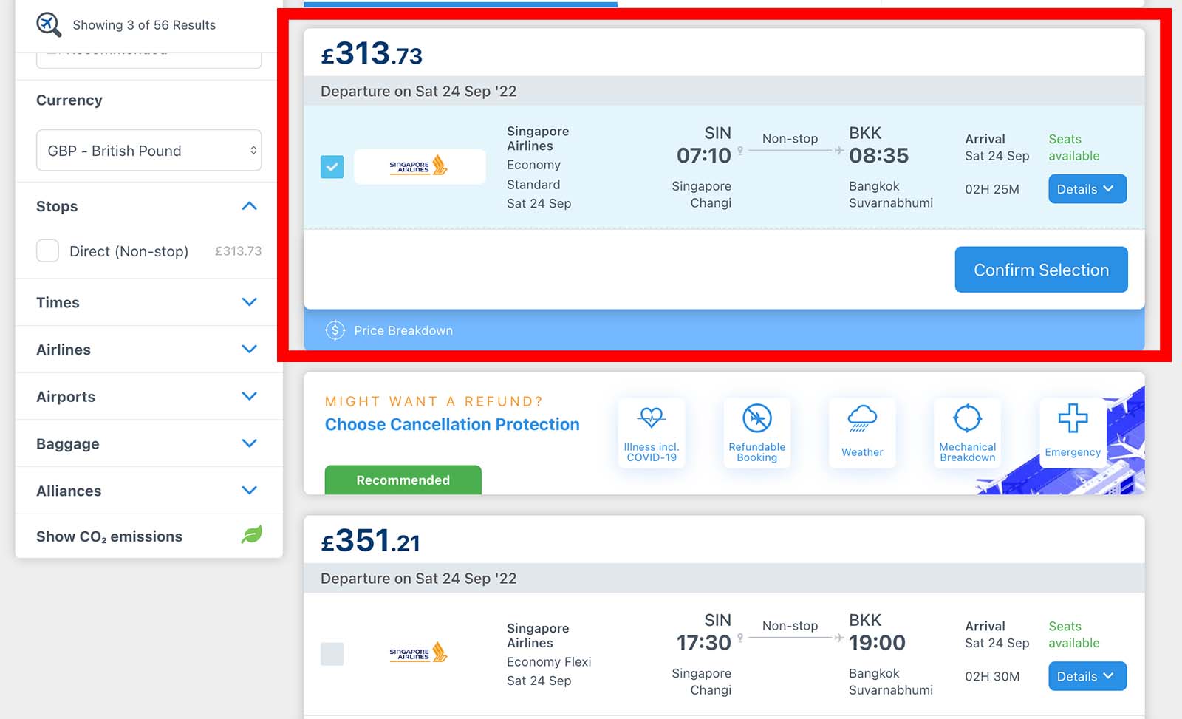Screen dimensions: 1182x719
Task: Uncheck the selected 07:10 flight checkbox
Action: 332,167
